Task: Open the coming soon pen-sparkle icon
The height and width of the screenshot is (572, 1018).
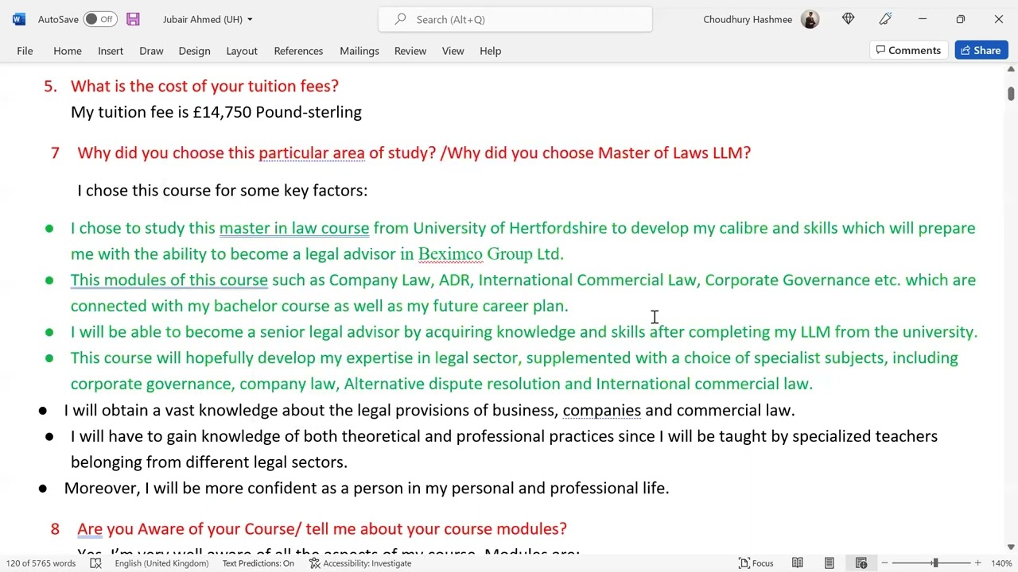Action: [885, 19]
